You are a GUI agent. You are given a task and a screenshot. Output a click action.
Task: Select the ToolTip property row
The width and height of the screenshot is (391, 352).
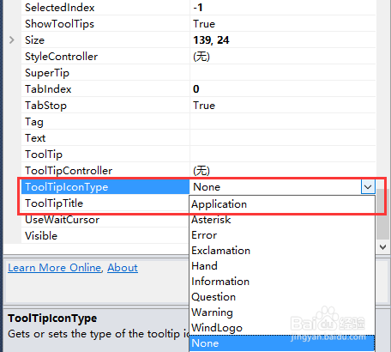pyautogui.click(x=198, y=155)
